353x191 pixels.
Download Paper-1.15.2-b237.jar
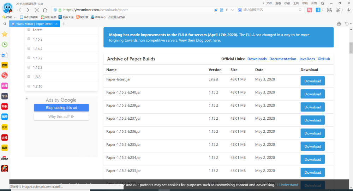pyautogui.click(x=312, y=120)
